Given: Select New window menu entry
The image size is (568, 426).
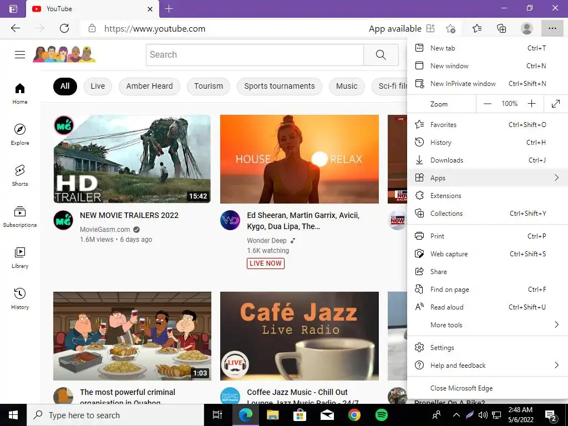Looking at the screenshot, I should pos(488,66).
